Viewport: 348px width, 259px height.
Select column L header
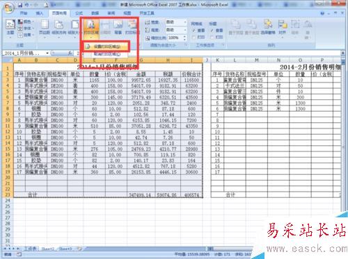click(235, 60)
